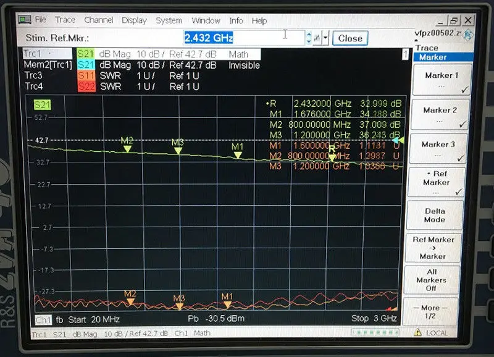Open dropdown arrow next to the frequency field

point(325,38)
